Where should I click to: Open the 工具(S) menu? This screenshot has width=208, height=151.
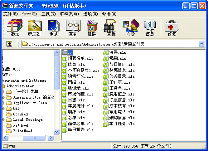(48, 14)
